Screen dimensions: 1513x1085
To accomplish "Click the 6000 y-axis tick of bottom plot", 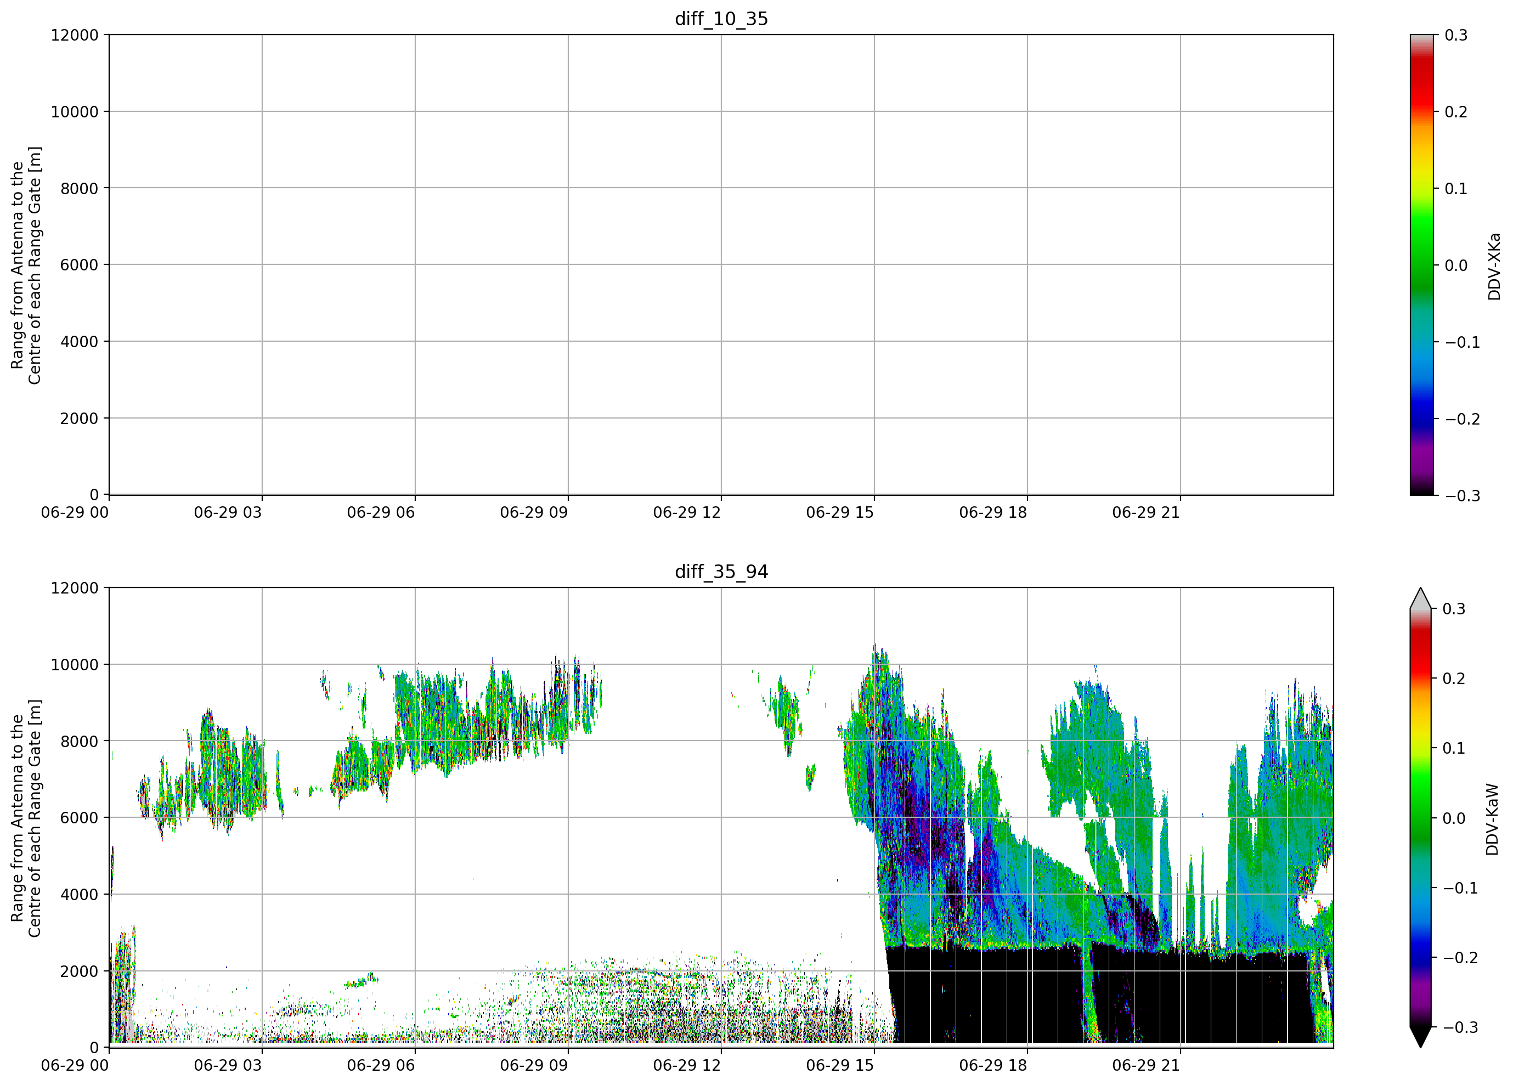I will 80,817.
